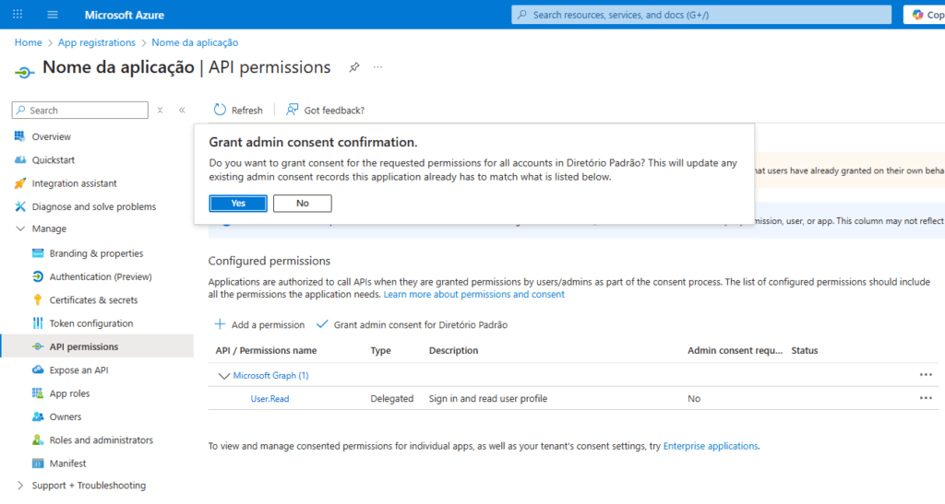Open Microsoft Graph row ellipsis menu
The height and width of the screenshot is (504, 945).
[926, 375]
